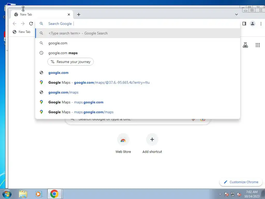265x199 pixels.
Task: Click the Search Google address bar field
Action: coord(138,24)
